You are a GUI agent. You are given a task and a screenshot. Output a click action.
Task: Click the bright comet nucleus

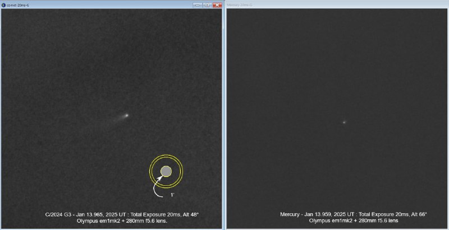point(126,115)
